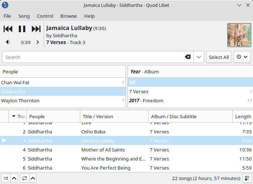Screen dimensions: 253x184
Task: Select the Mother of All Saints row
Action: click(126, 150)
